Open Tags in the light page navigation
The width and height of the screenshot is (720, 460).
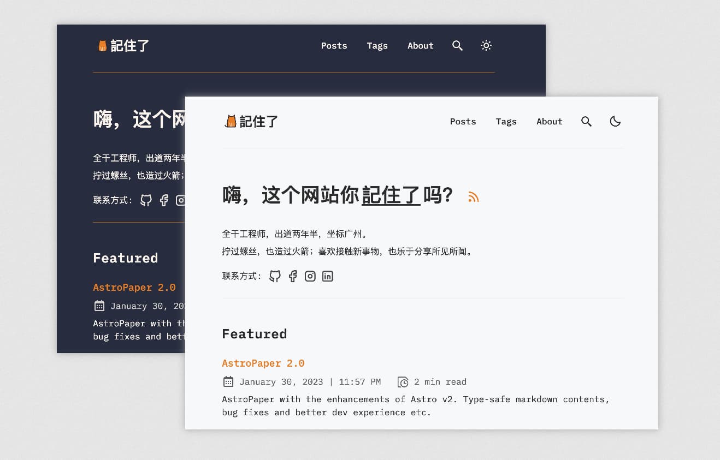[506, 122]
